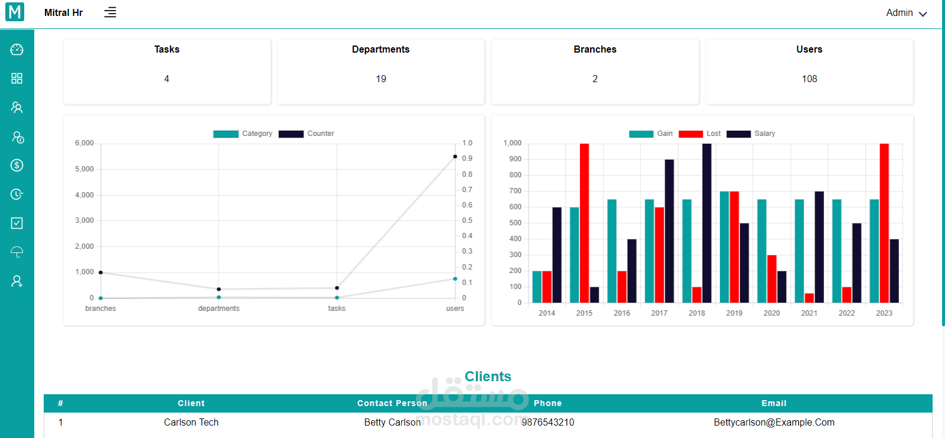Click the Clients section heading
Viewport: 945px width, 438px height.
pos(488,377)
